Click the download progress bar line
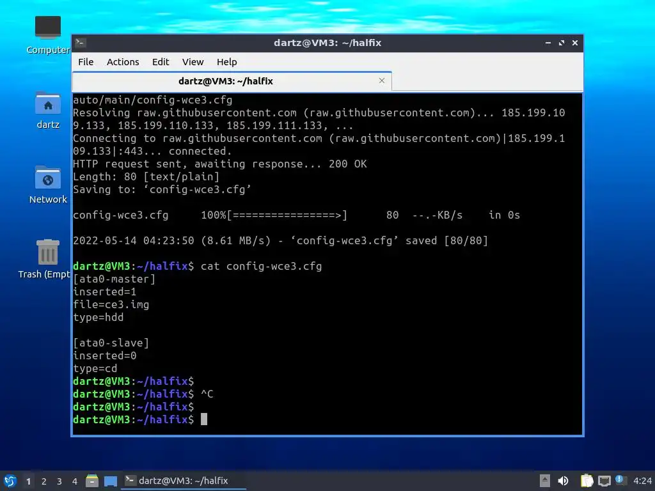655x491 pixels. 297,215
